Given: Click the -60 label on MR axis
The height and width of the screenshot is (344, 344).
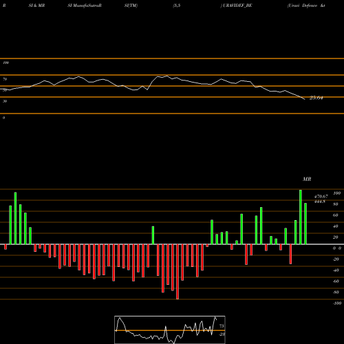Looking at the screenshot, I should click(x=336, y=281).
